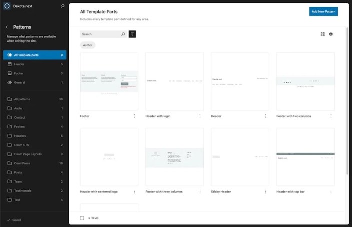The image size is (352, 227).
Task: Click the filter toggle icon beside search
Action: [132, 34]
